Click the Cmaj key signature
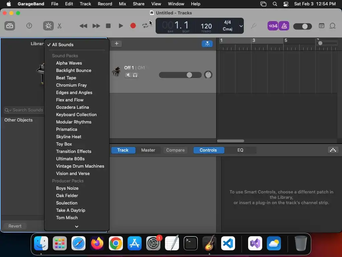The width and height of the screenshot is (342, 257). (227, 29)
